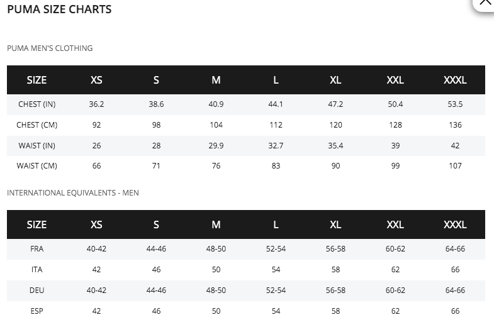Select the CHEST (CM) row label

tap(37, 125)
